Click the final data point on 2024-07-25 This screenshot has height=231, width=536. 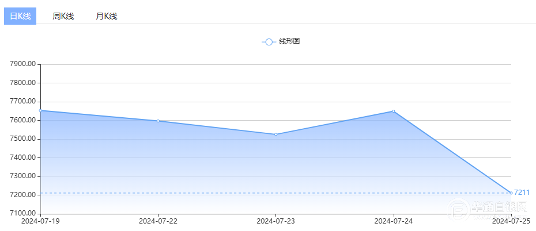(x=511, y=192)
